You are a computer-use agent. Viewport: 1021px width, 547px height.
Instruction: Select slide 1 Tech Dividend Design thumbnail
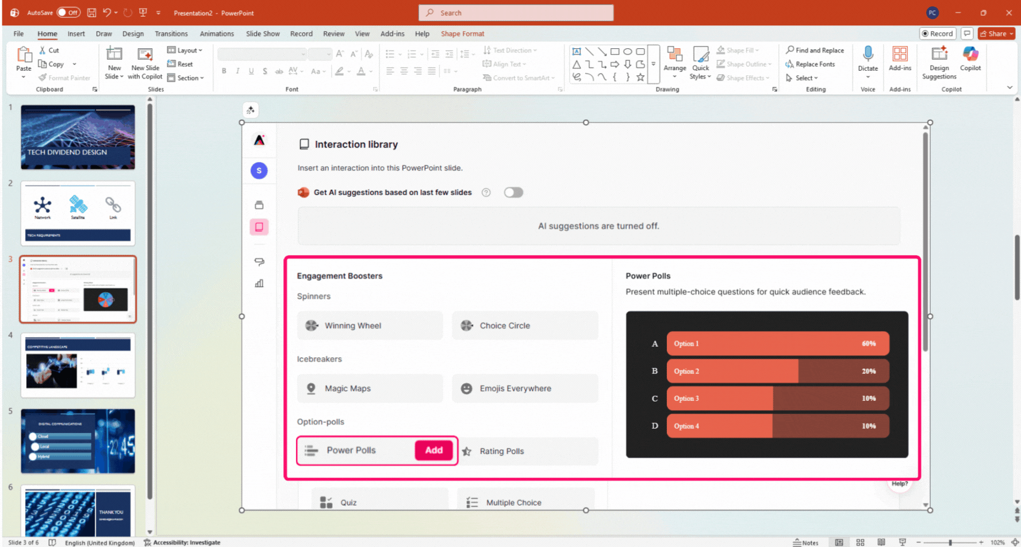point(78,137)
